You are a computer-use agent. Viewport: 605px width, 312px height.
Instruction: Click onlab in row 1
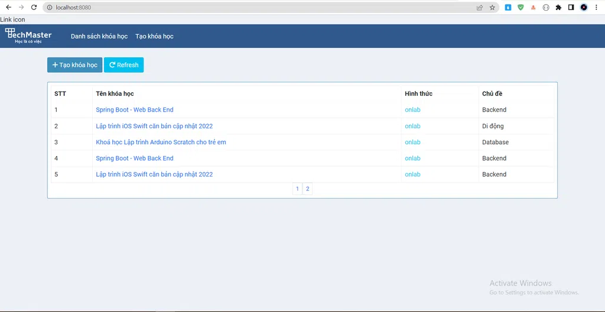(412, 110)
